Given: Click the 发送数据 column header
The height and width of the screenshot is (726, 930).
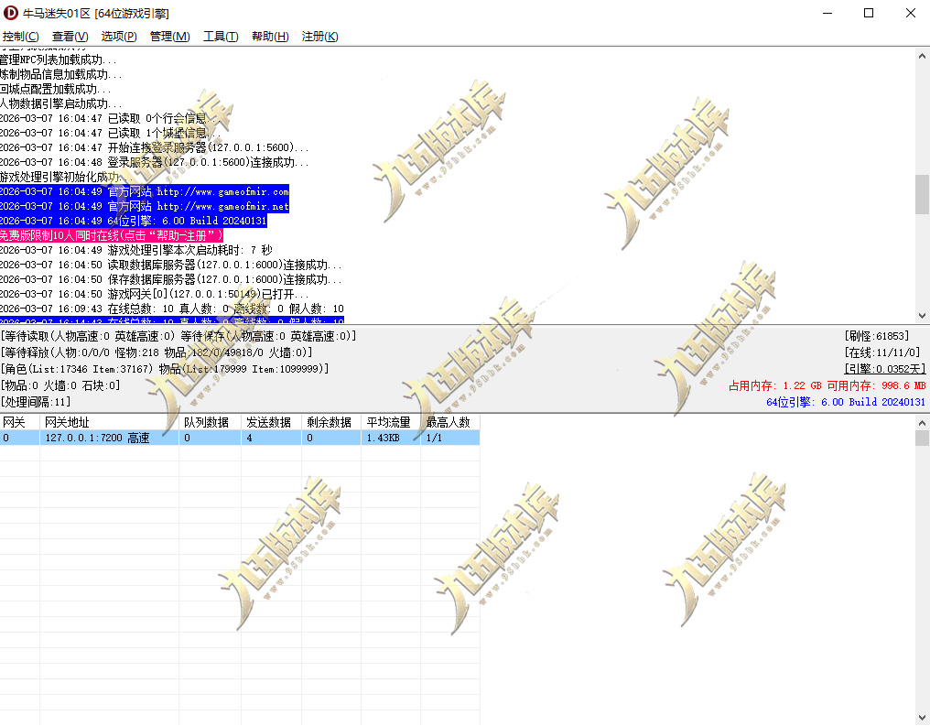Looking at the screenshot, I should [x=271, y=422].
